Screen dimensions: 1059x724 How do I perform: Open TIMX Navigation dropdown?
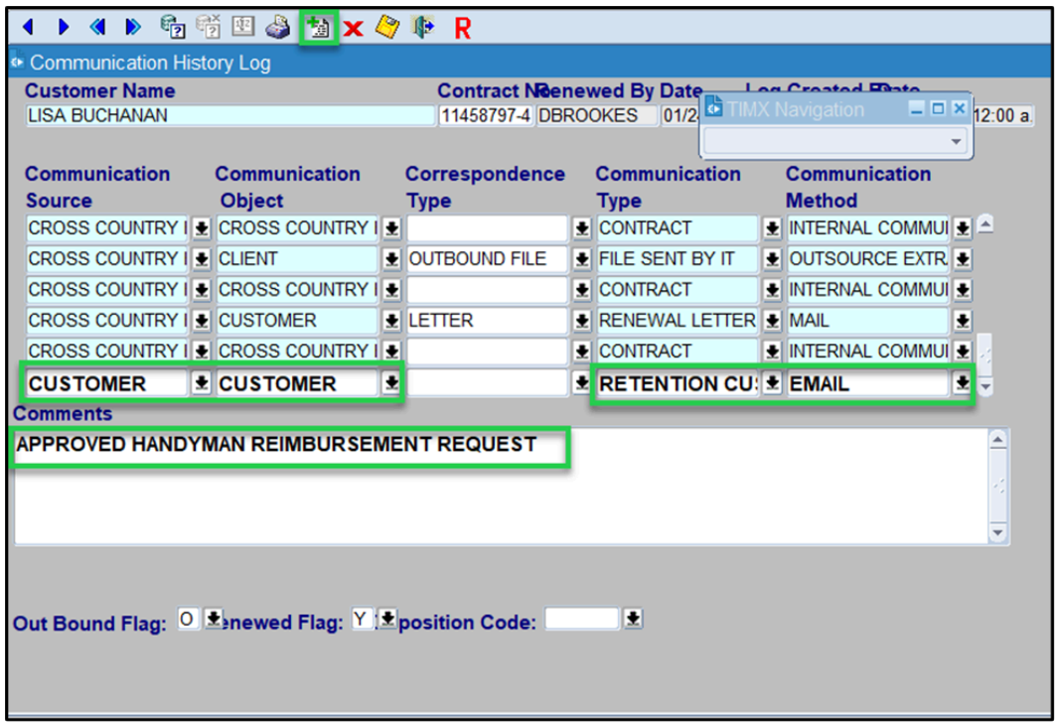coord(956,141)
